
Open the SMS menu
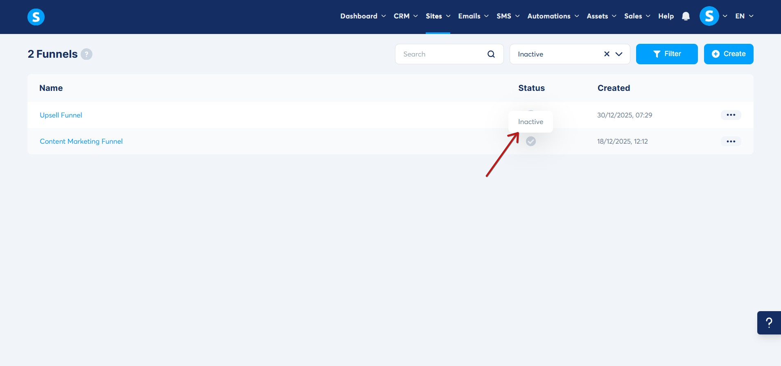pyautogui.click(x=508, y=16)
